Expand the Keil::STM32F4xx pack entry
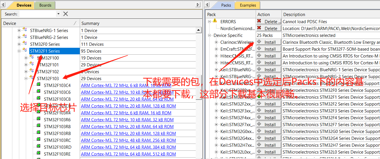Viewport: 380px width, 159px height. 216,118
